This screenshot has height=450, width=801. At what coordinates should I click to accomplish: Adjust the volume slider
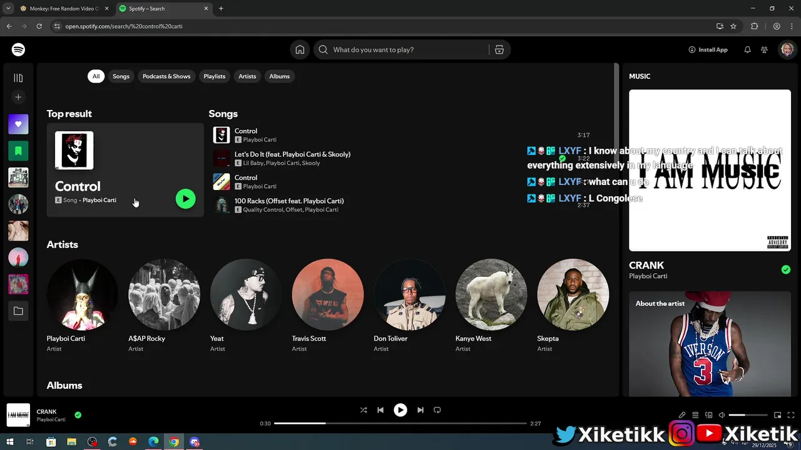(x=748, y=415)
